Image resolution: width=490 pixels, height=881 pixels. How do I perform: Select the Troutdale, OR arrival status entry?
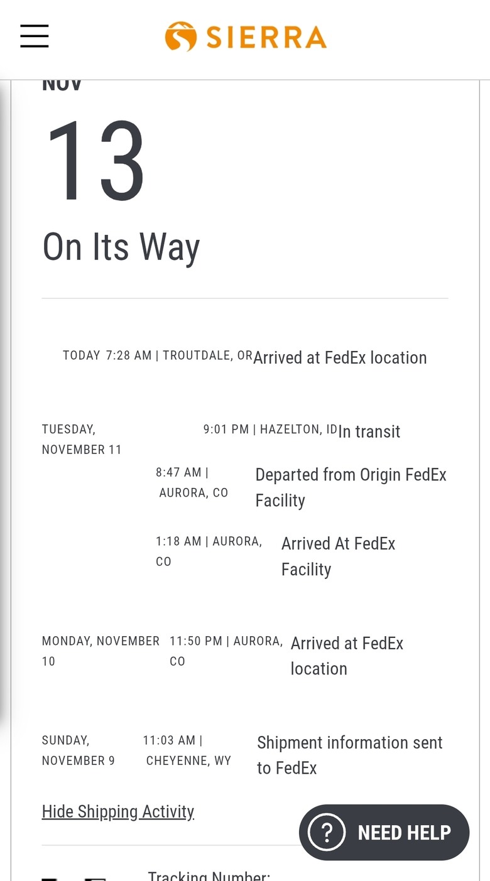coord(340,358)
